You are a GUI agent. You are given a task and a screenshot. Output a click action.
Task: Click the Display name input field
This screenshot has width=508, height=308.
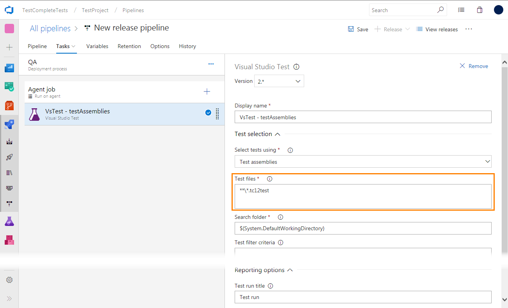coord(363,117)
